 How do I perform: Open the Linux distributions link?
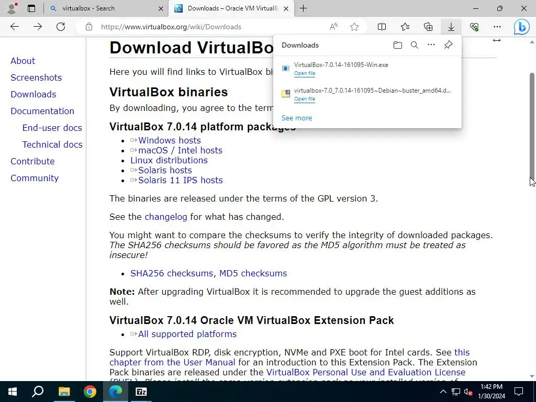[169, 160]
